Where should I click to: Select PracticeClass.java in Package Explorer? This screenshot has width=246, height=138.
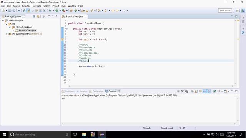(x=27, y=30)
